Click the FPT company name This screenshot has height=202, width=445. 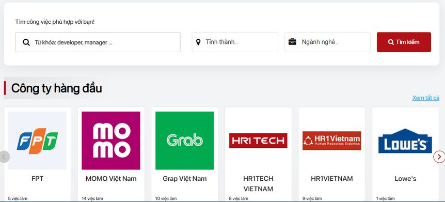click(x=38, y=179)
